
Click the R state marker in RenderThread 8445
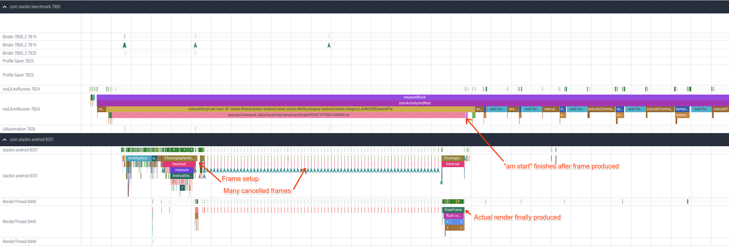pyautogui.click(x=459, y=202)
